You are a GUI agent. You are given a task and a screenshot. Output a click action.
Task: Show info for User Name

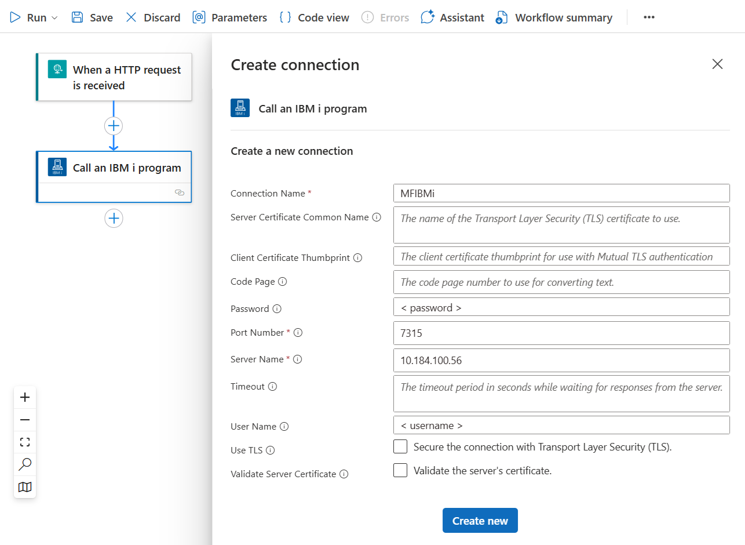point(284,427)
